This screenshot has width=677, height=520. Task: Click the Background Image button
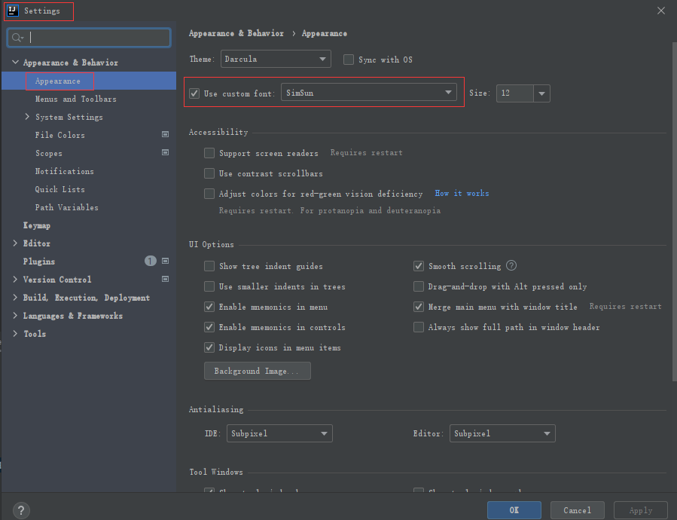click(257, 371)
